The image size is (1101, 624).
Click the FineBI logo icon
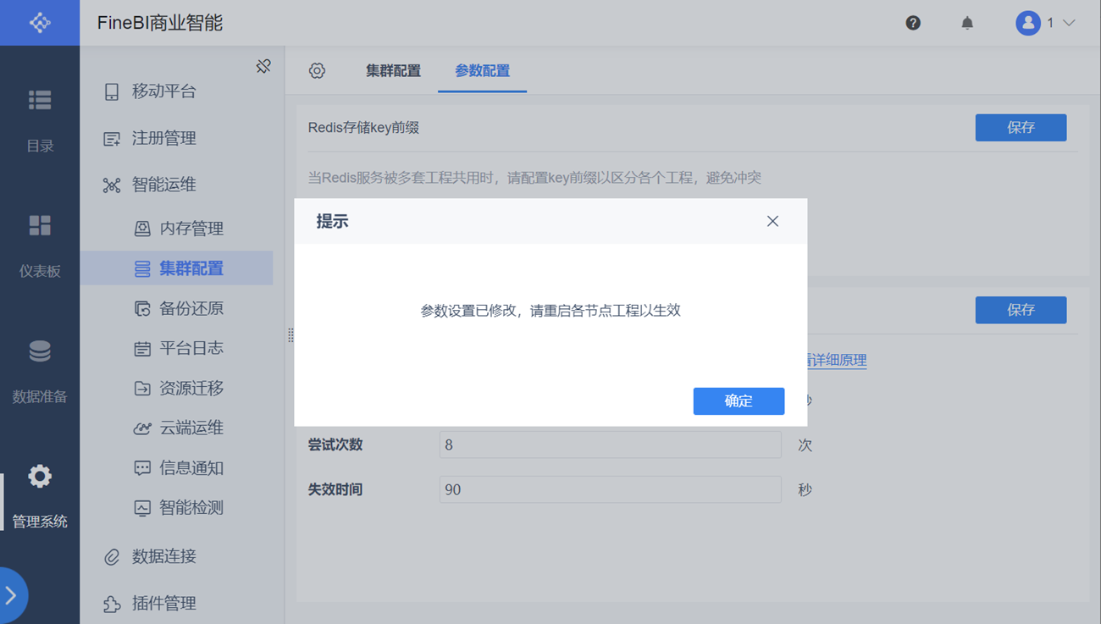40,23
